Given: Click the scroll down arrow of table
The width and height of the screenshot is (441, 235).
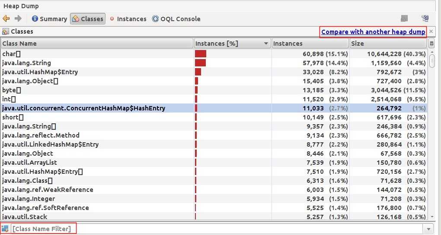Looking at the screenshot, I should click(432, 216).
